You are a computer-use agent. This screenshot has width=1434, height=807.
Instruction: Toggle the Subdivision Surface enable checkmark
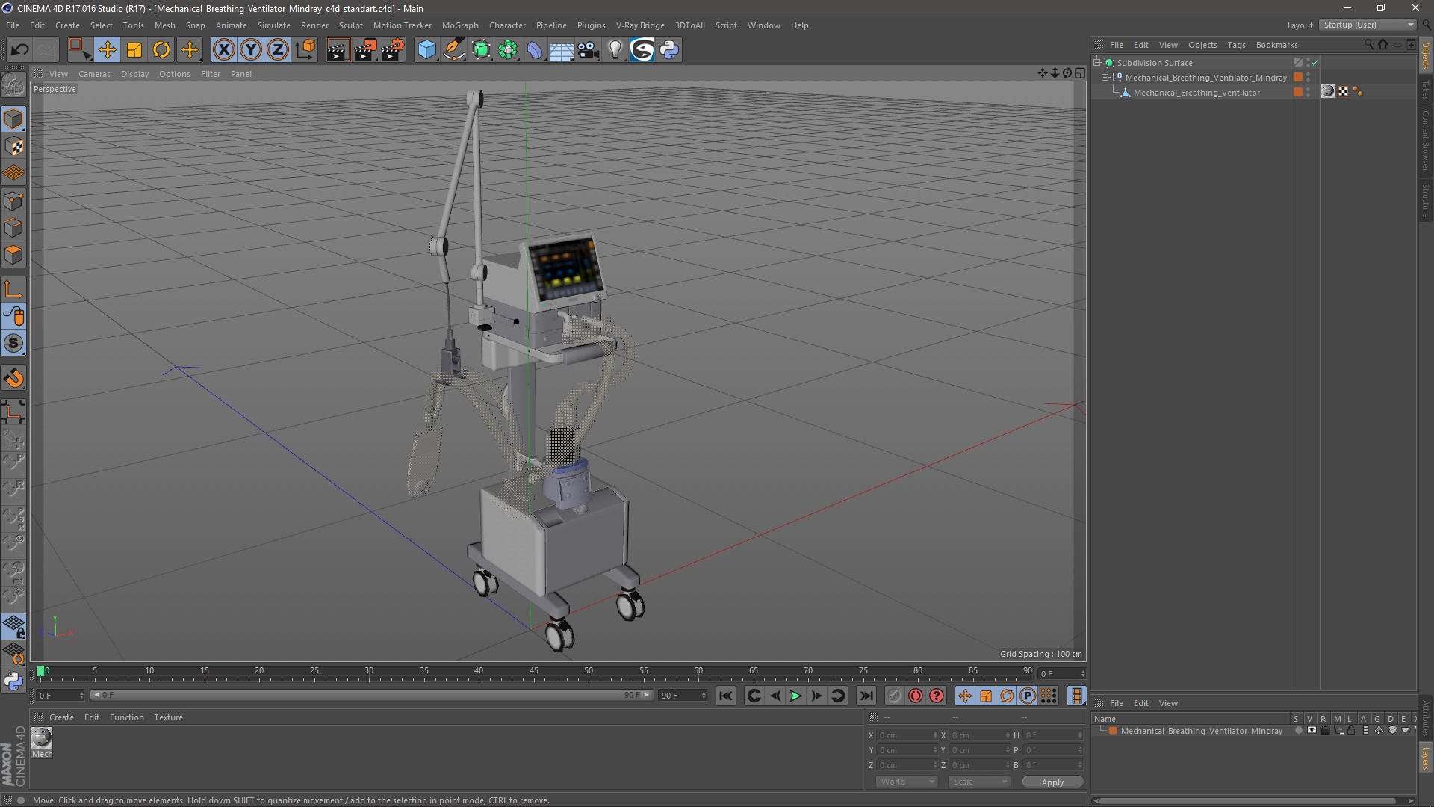[1315, 63]
